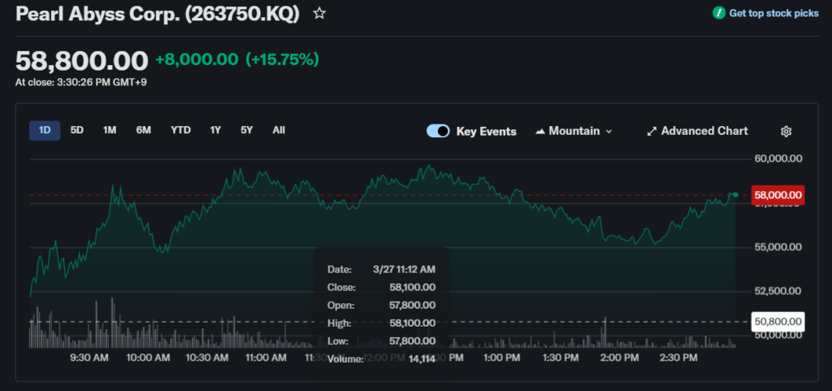Switch to the 5Y time range
Image resolution: width=832 pixels, height=391 pixels.
[246, 130]
